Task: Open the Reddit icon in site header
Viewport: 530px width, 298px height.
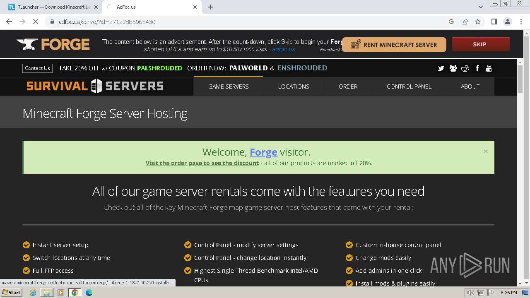Action: click(465, 68)
